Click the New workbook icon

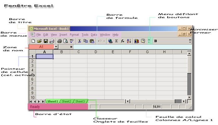click(33, 41)
